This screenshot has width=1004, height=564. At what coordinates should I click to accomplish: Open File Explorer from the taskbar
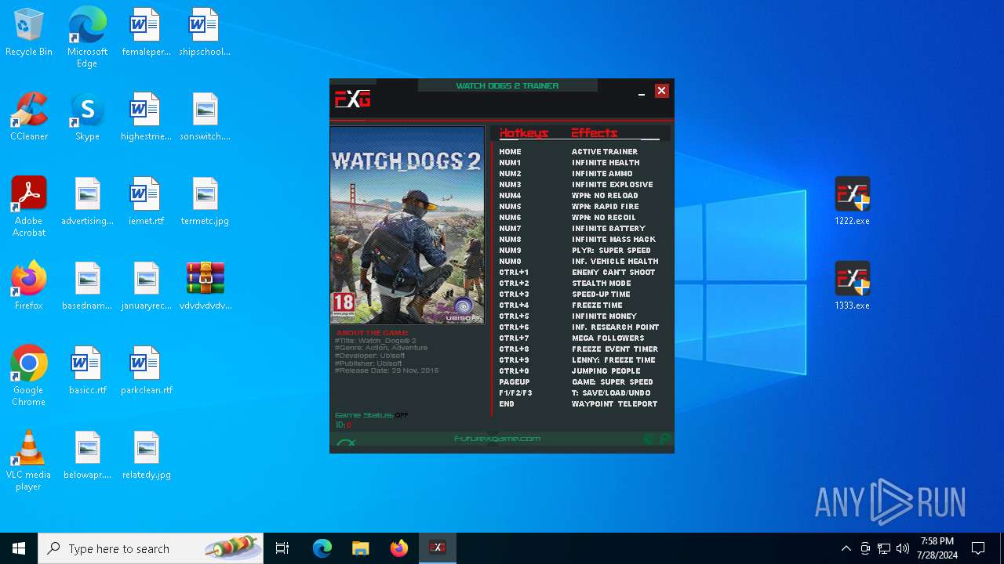(x=360, y=548)
